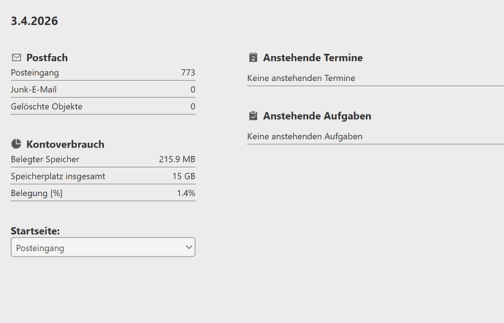Click the Kontoverbrauch section heading

tap(65, 144)
